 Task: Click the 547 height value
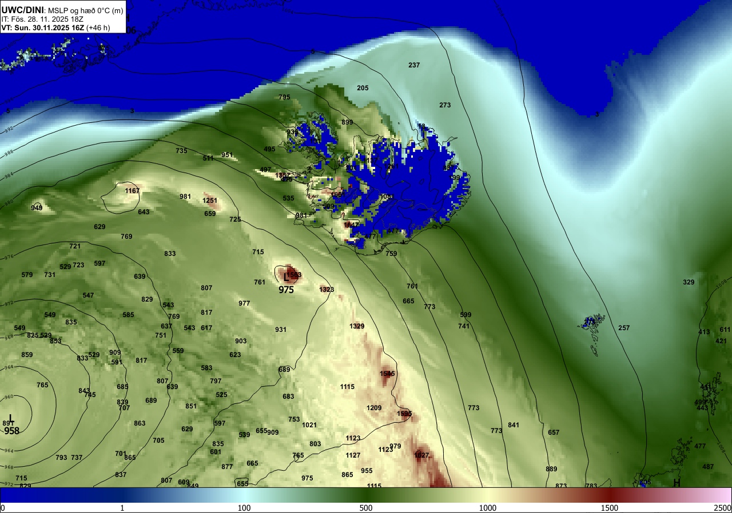[x=88, y=295]
